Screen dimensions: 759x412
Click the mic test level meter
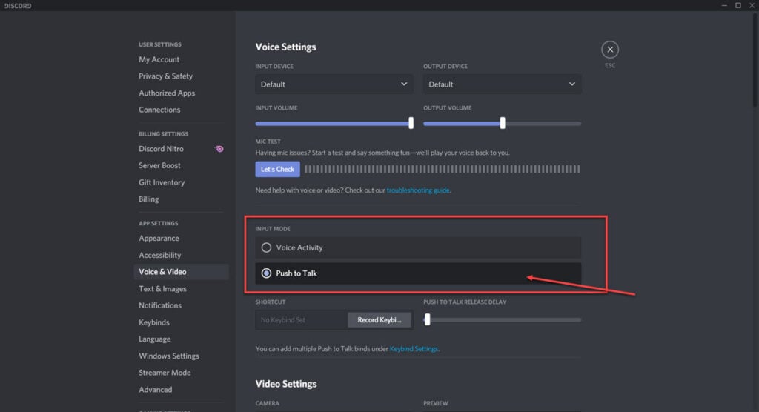click(x=442, y=169)
